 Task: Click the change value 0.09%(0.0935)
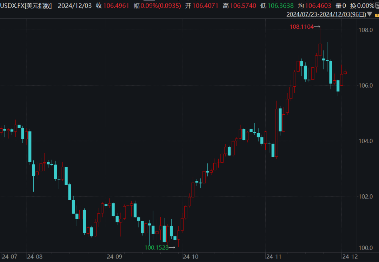(x=161, y=6)
